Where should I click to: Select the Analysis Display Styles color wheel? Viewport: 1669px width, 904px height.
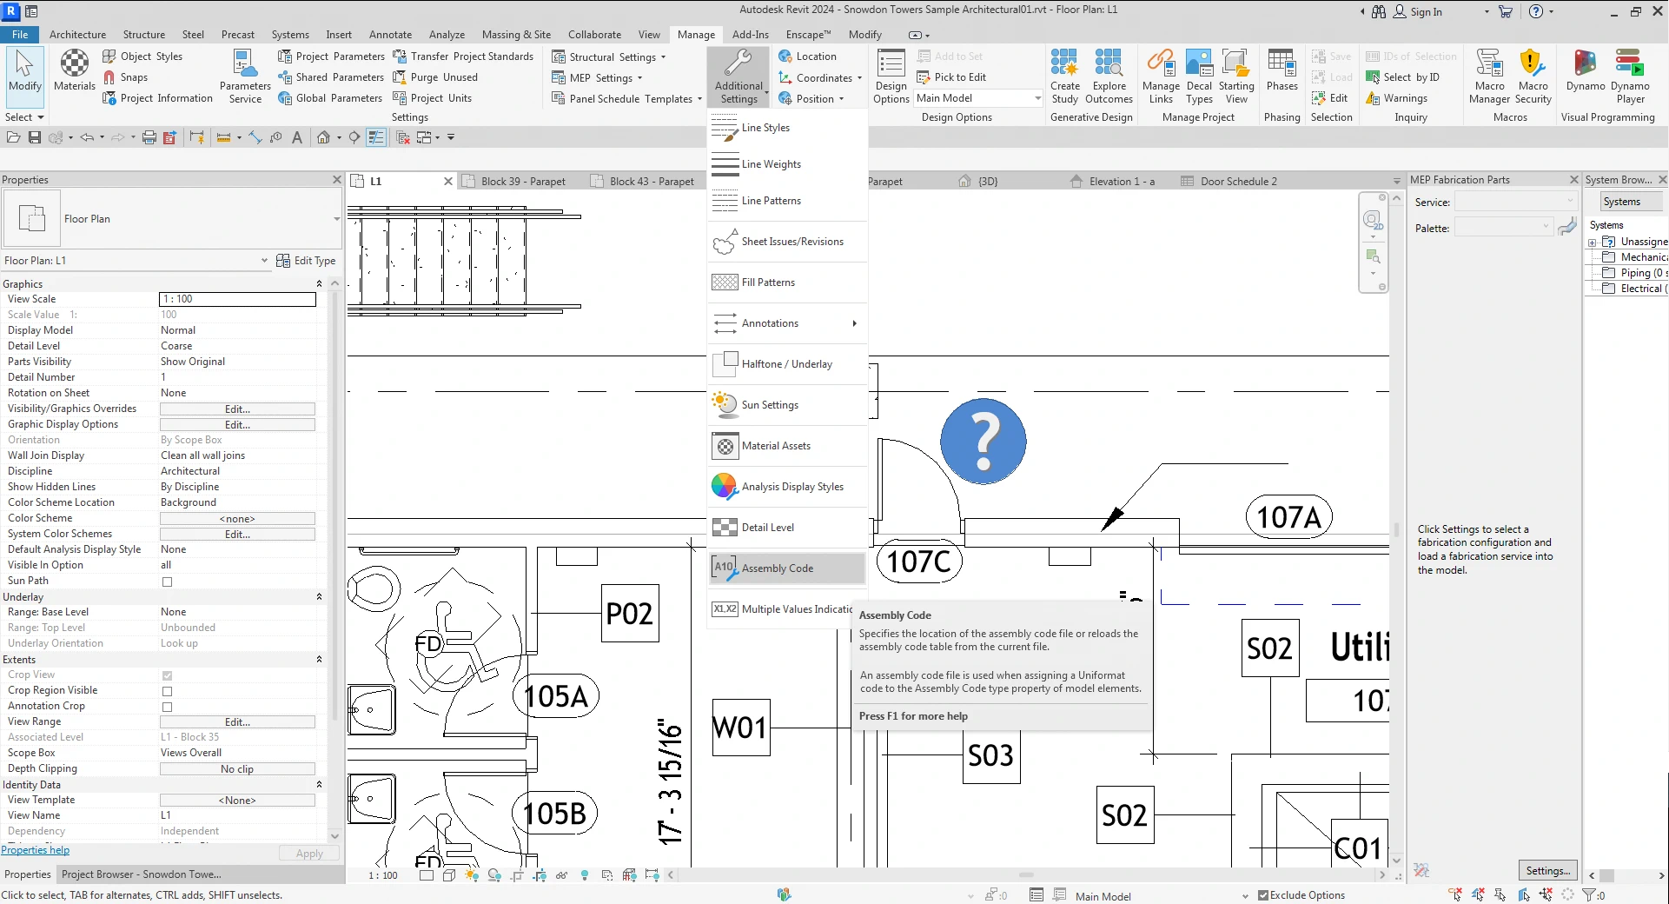point(725,487)
